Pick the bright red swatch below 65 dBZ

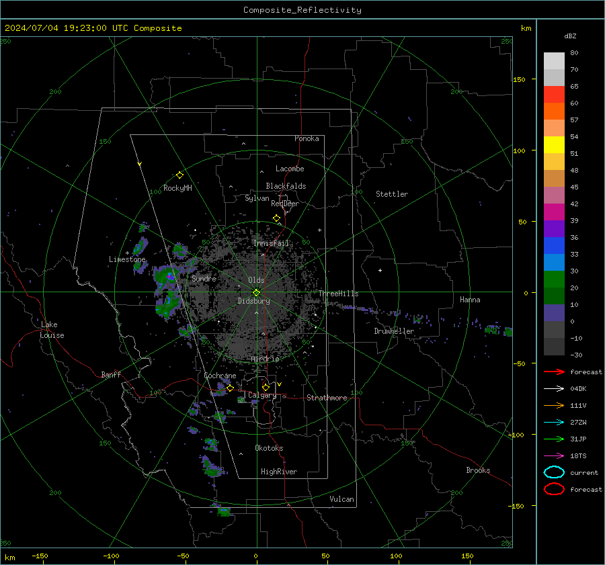[554, 95]
